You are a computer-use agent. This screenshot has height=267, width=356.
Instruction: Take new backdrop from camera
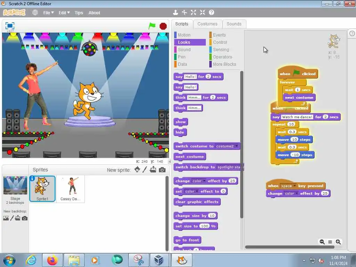(25, 218)
